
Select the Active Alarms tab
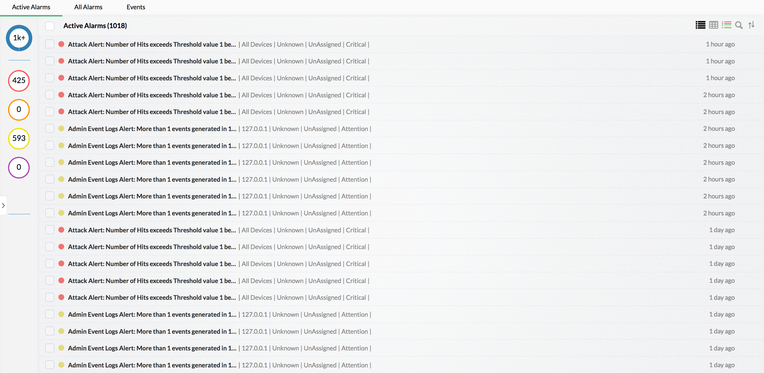[31, 7]
